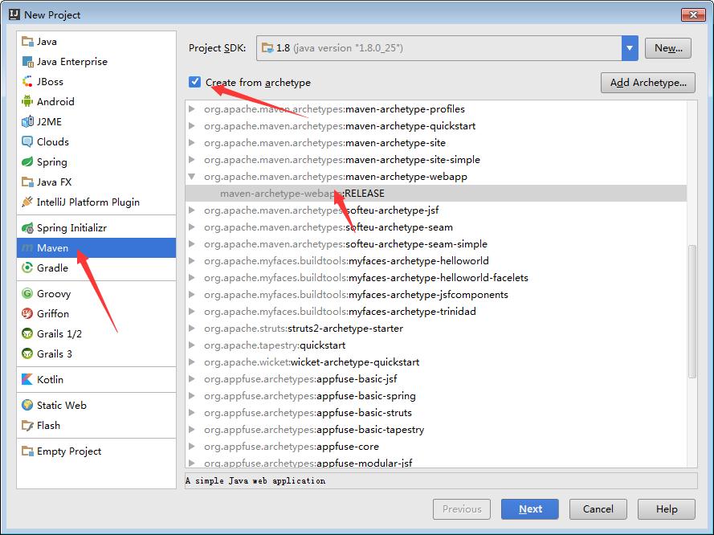This screenshot has height=535, width=714.
Task: Select appfuse-basic-struts archetype row
Action: (x=436, y=412)
